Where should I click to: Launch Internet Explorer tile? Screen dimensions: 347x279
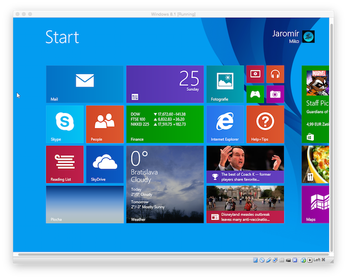point(225,124)
